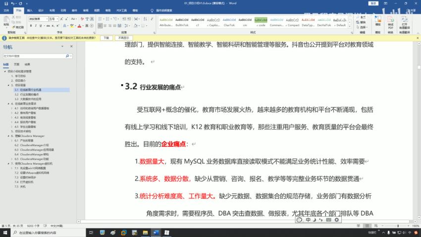Open the navigation search options magnifier
421x237 pixels.
(x=67, y=56)
